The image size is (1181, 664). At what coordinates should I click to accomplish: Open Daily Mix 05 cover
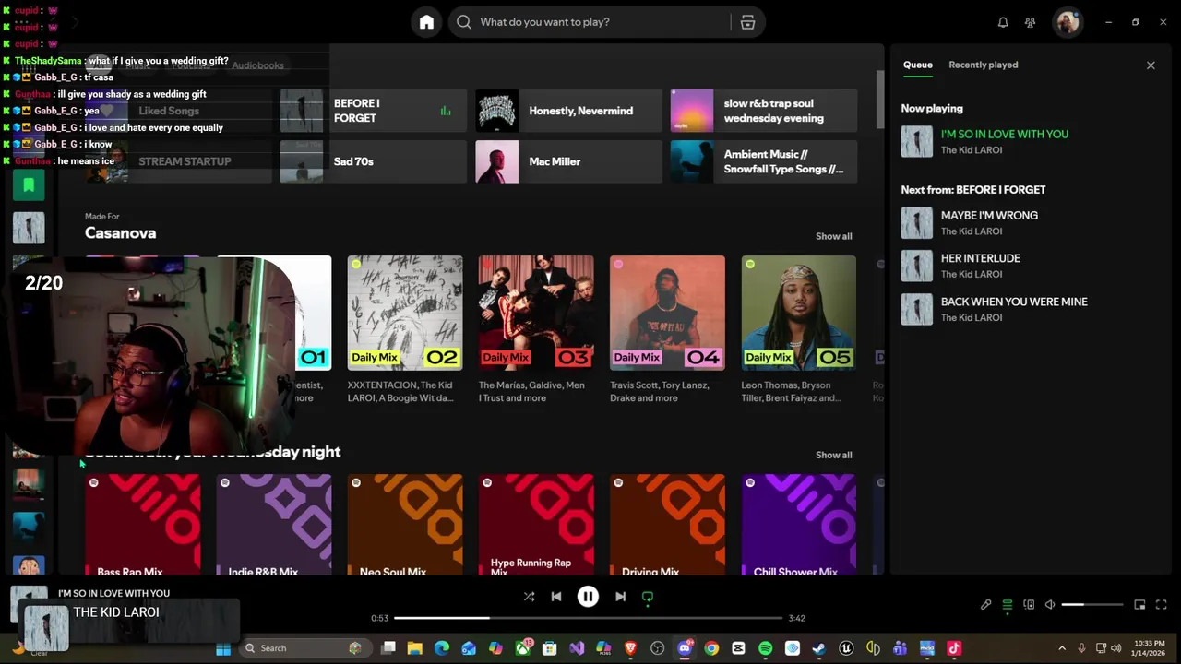[798, 313]
